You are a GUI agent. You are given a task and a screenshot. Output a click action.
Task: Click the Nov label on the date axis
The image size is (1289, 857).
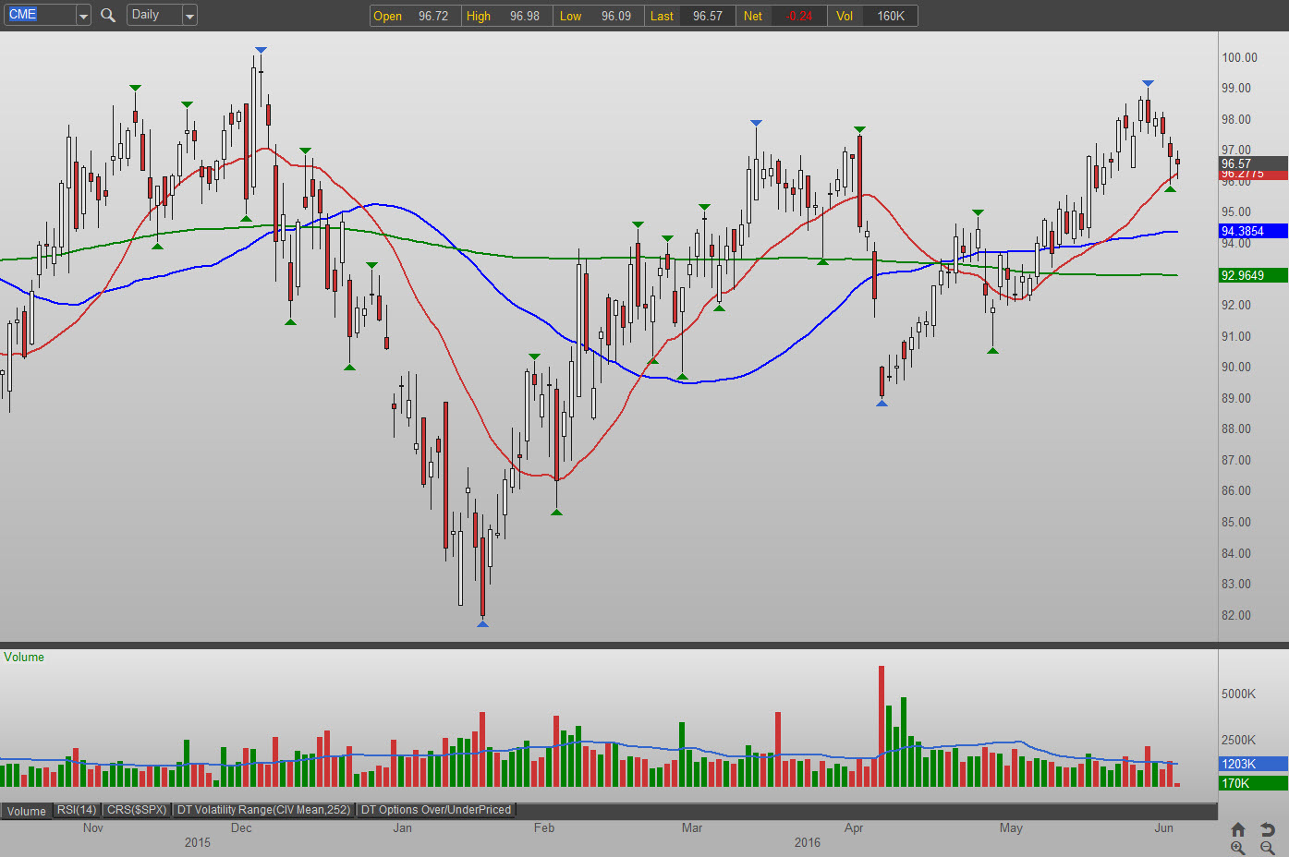(93, 827)
